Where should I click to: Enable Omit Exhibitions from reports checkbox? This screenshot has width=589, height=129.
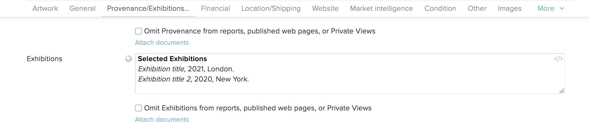138,108
